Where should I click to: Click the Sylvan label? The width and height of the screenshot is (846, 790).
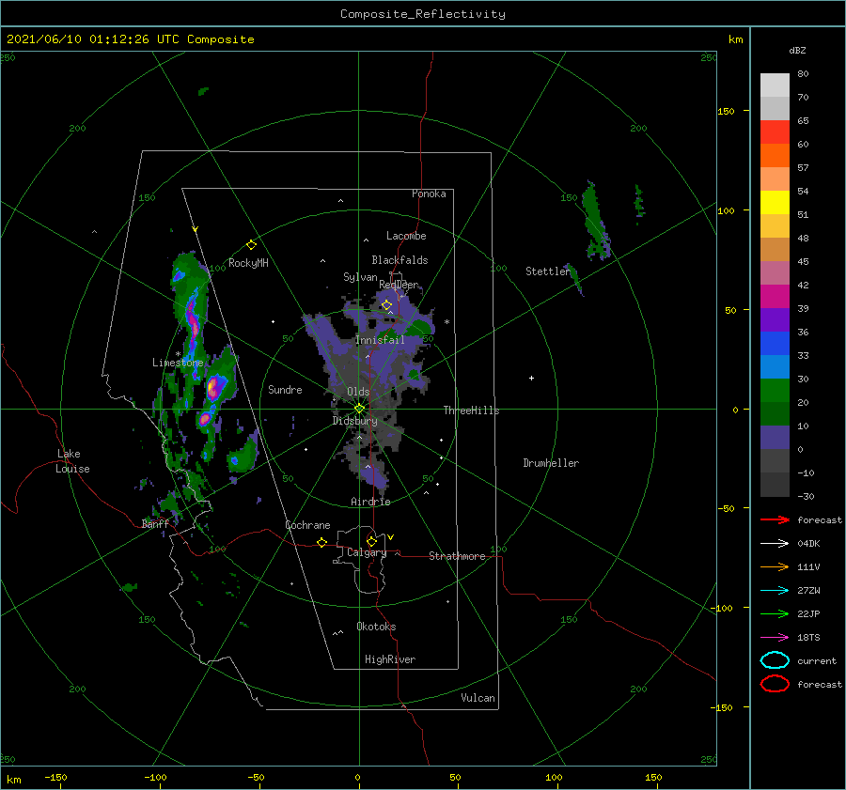coord(360,277)
